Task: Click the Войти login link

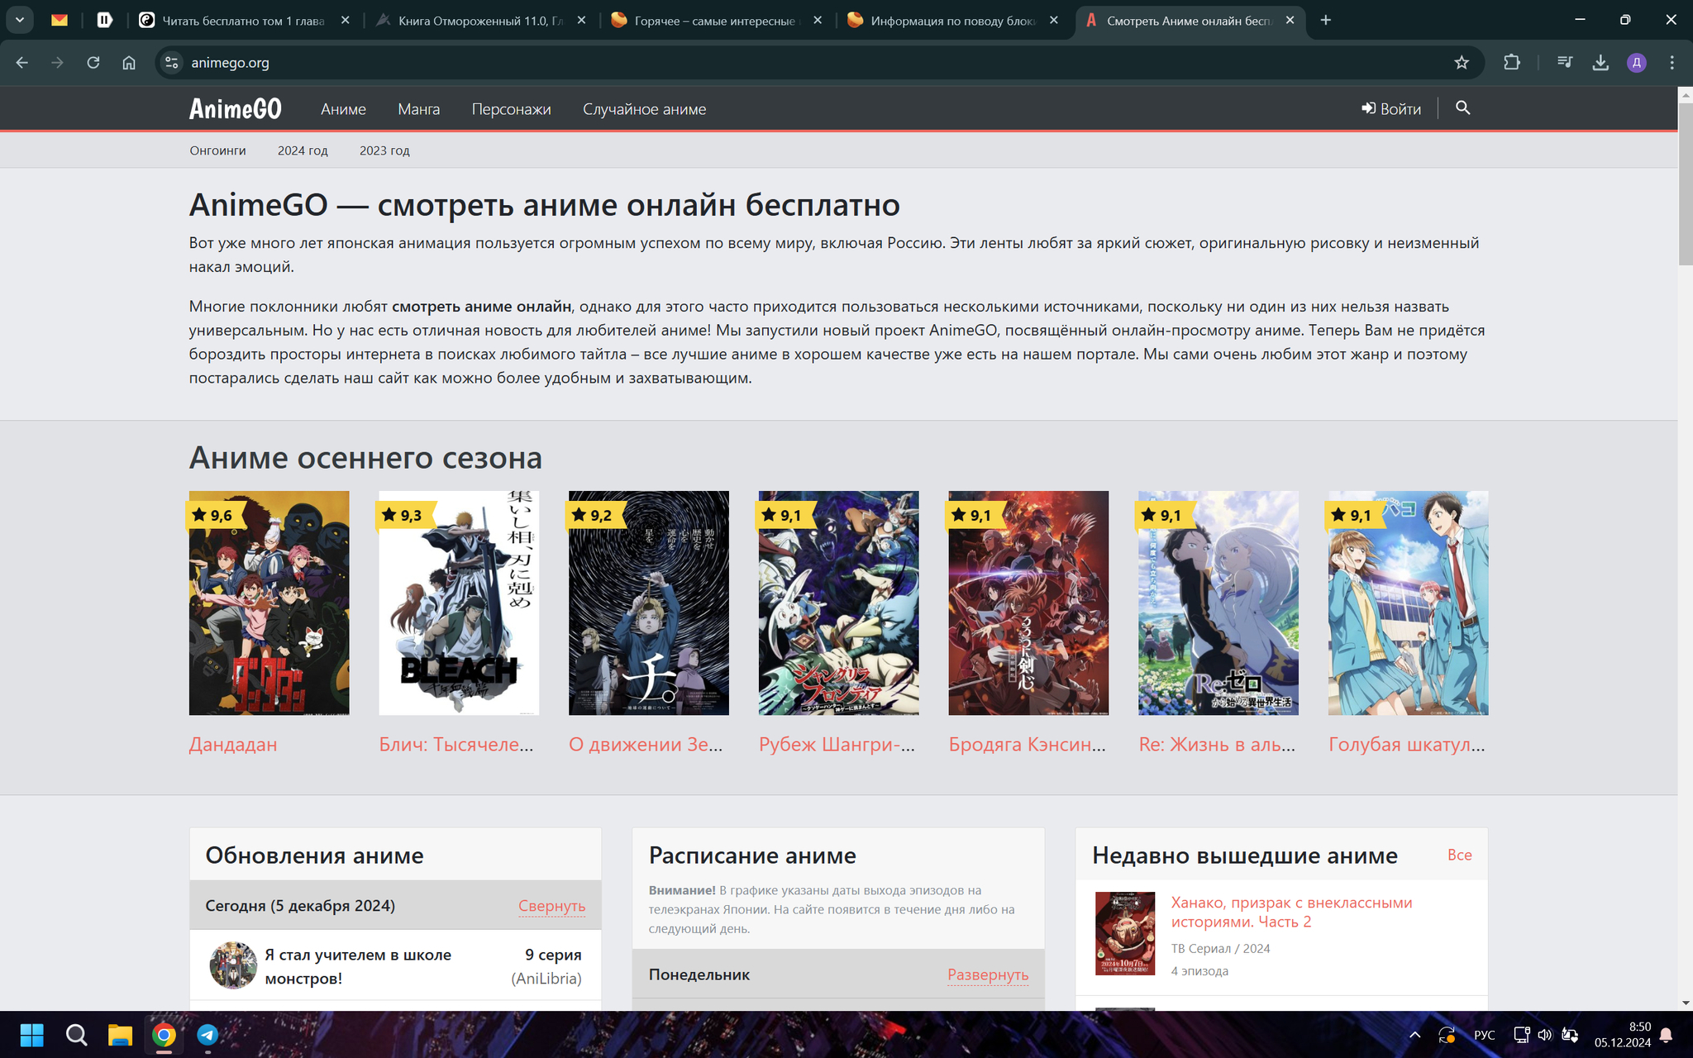Action: 1391,109
